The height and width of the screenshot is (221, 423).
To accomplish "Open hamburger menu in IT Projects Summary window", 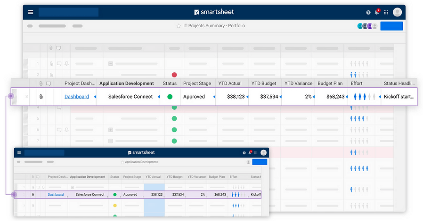I will 31,12.
